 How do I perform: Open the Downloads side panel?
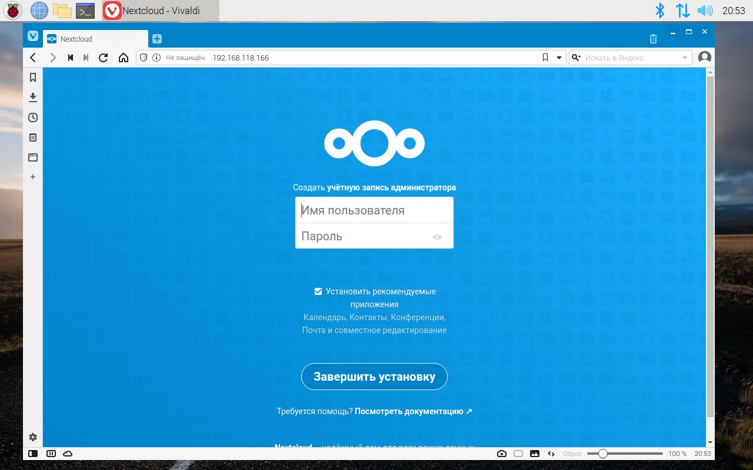(33, 97)
